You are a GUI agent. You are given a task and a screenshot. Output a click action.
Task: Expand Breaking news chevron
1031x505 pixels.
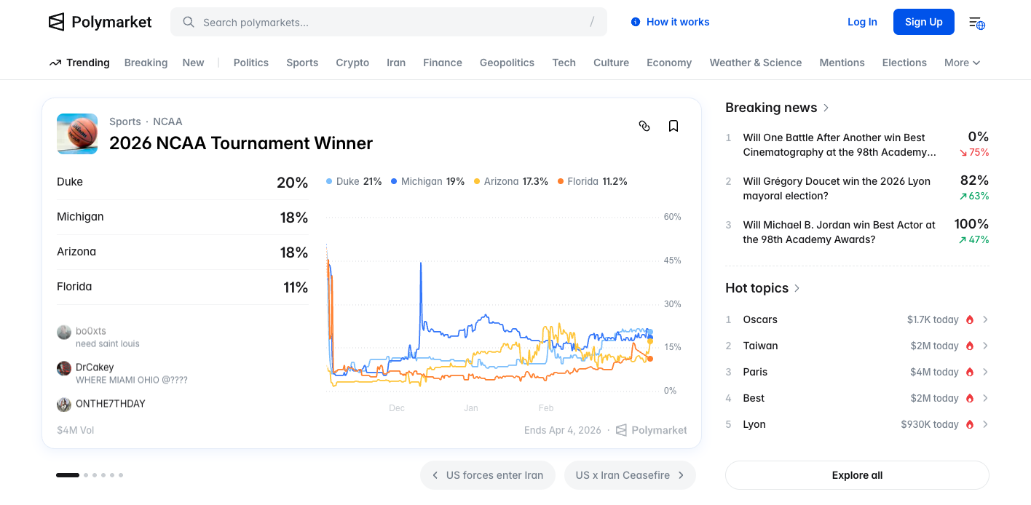click(x=826, y=108)
